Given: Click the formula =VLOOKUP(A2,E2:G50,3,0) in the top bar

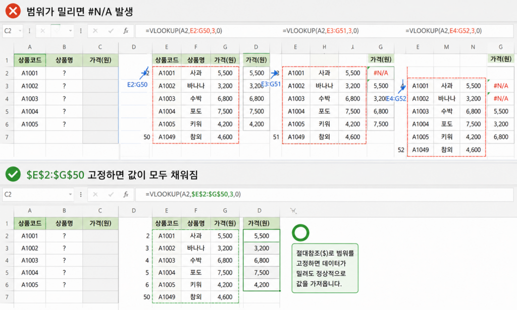Looking at the screenshot, I should point(184,31).
